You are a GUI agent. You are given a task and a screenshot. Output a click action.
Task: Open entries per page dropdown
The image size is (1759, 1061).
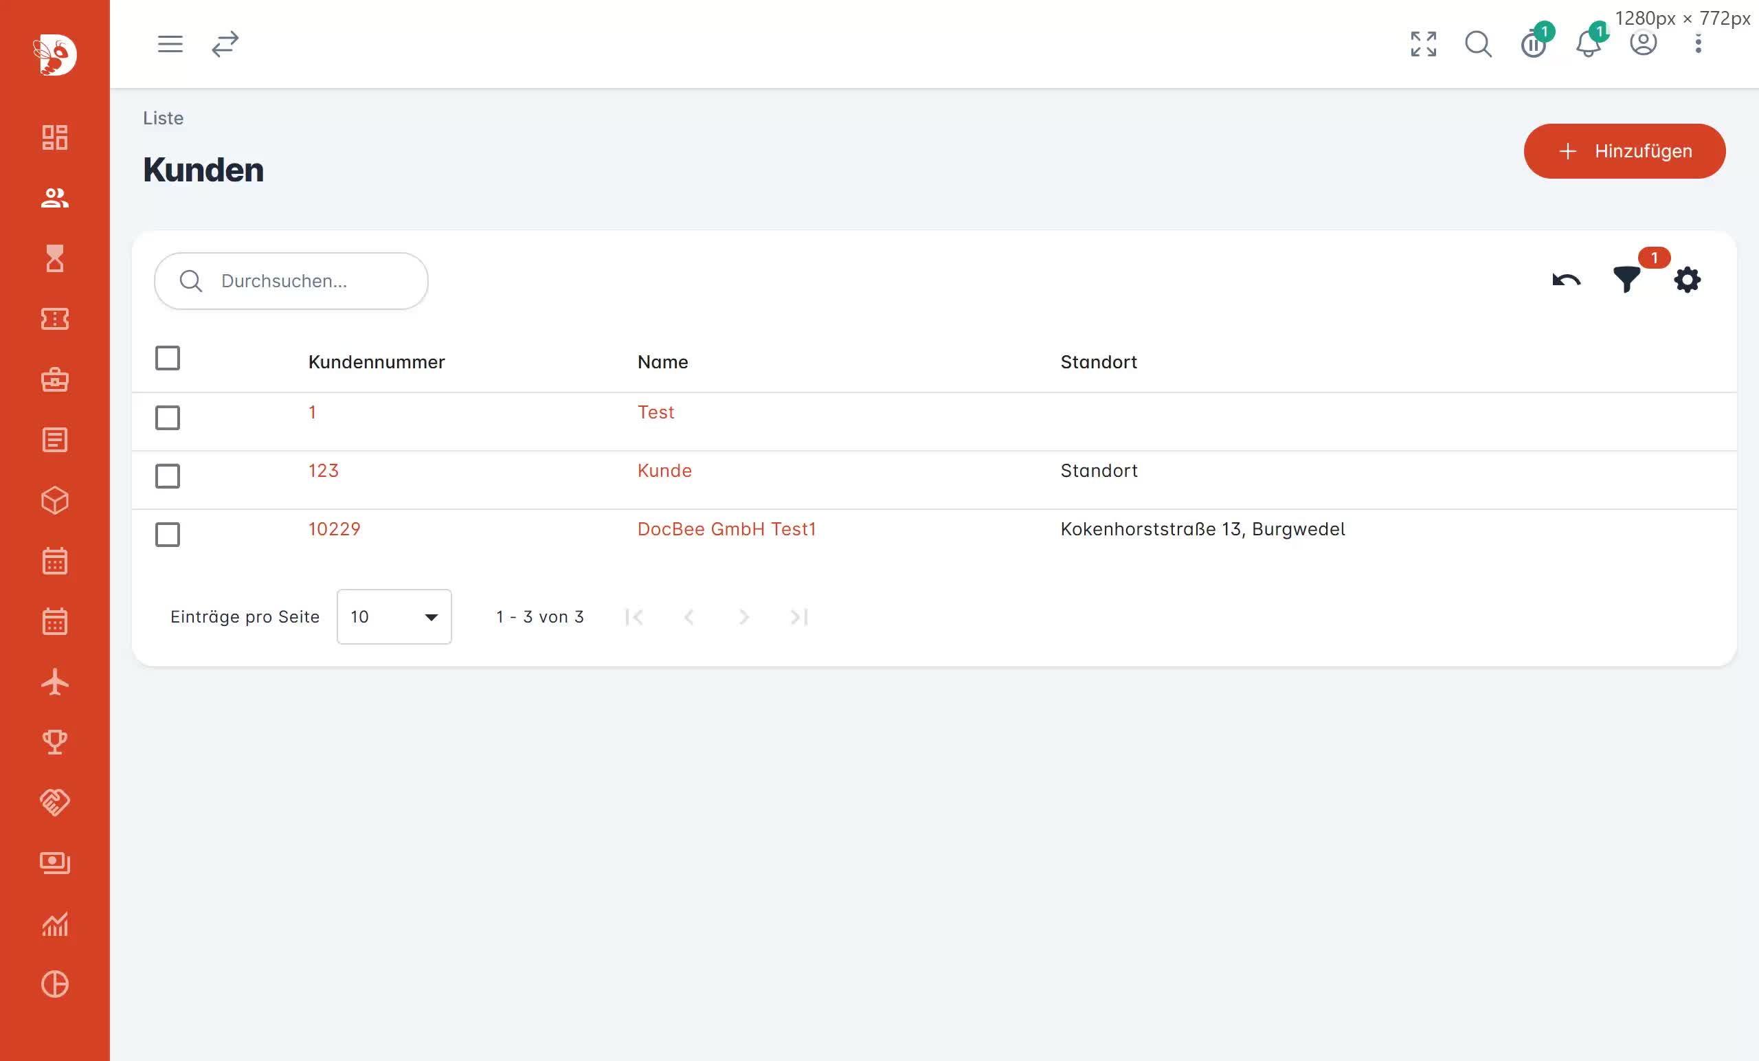coord(394,617)
